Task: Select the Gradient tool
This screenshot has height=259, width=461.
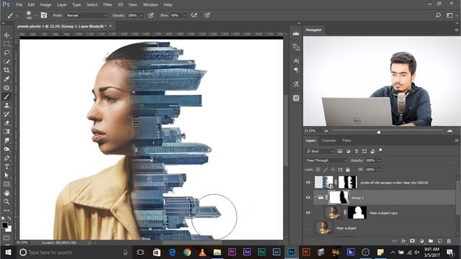Action: point(6,132)
